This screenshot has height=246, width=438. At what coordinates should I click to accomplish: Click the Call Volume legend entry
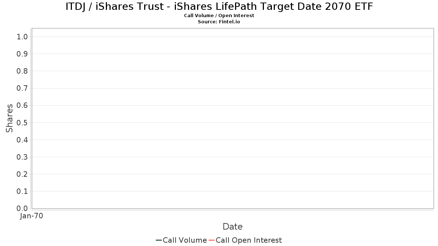181,240
